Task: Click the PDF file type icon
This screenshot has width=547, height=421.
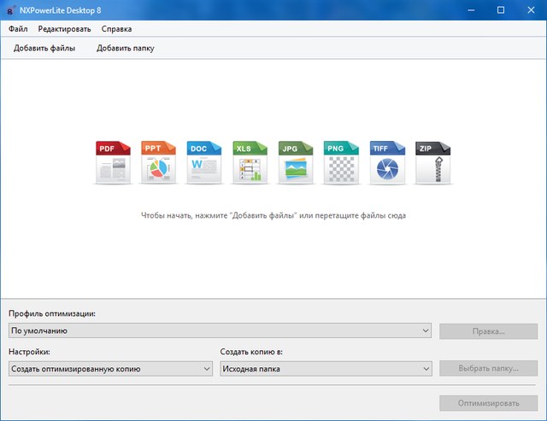Action: pos(112,163)
